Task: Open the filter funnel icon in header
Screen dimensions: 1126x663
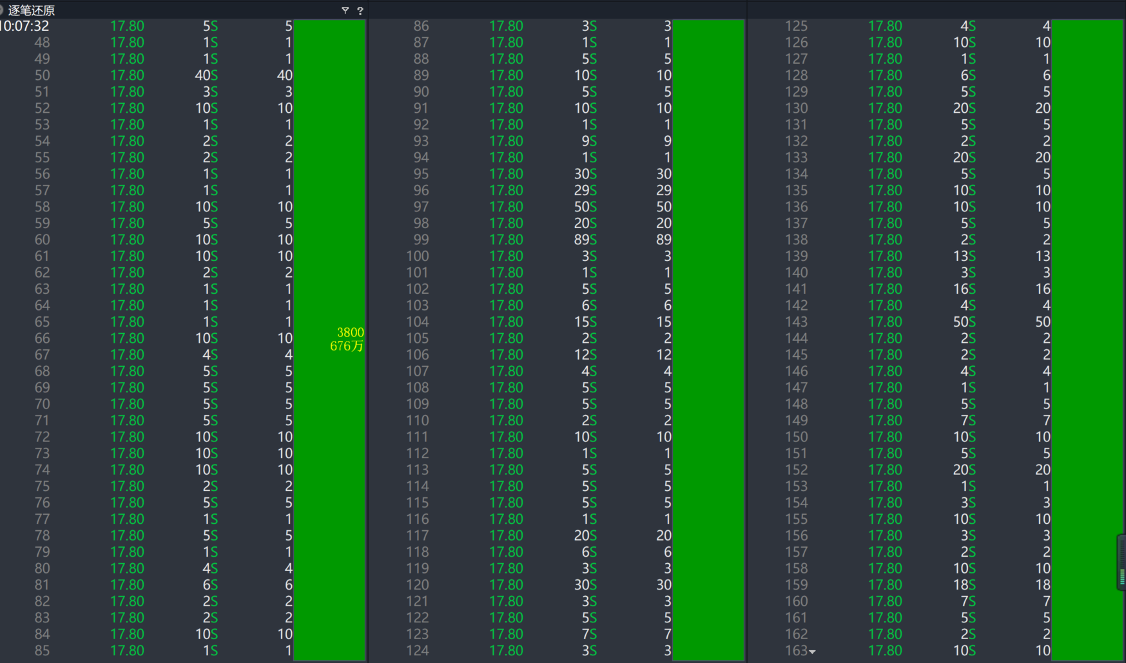Action: [x=345, y=10]
